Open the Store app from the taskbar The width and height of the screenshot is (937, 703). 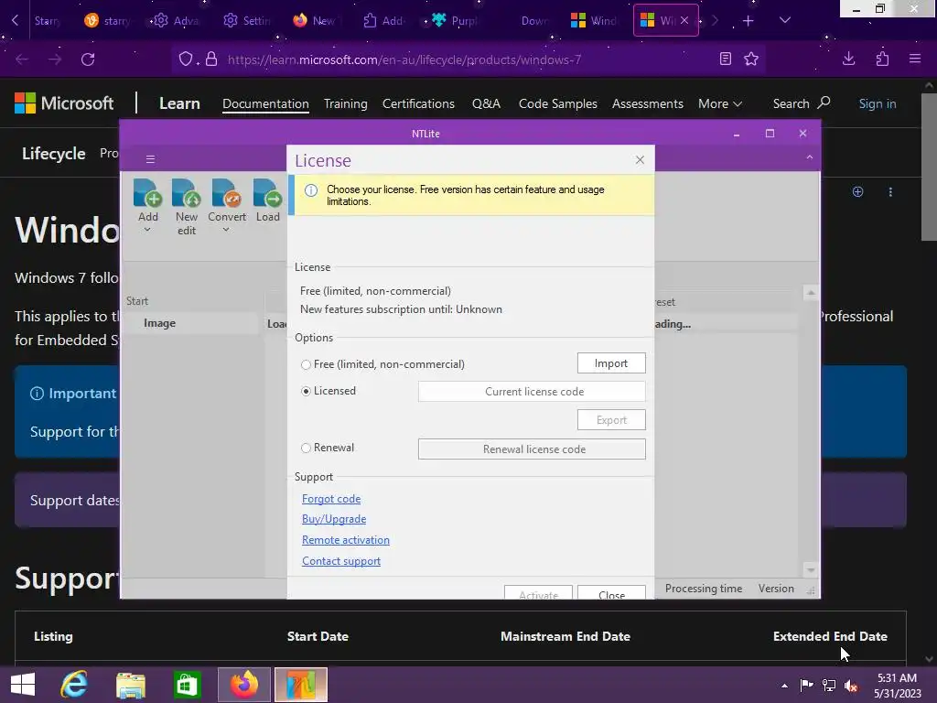187,685
